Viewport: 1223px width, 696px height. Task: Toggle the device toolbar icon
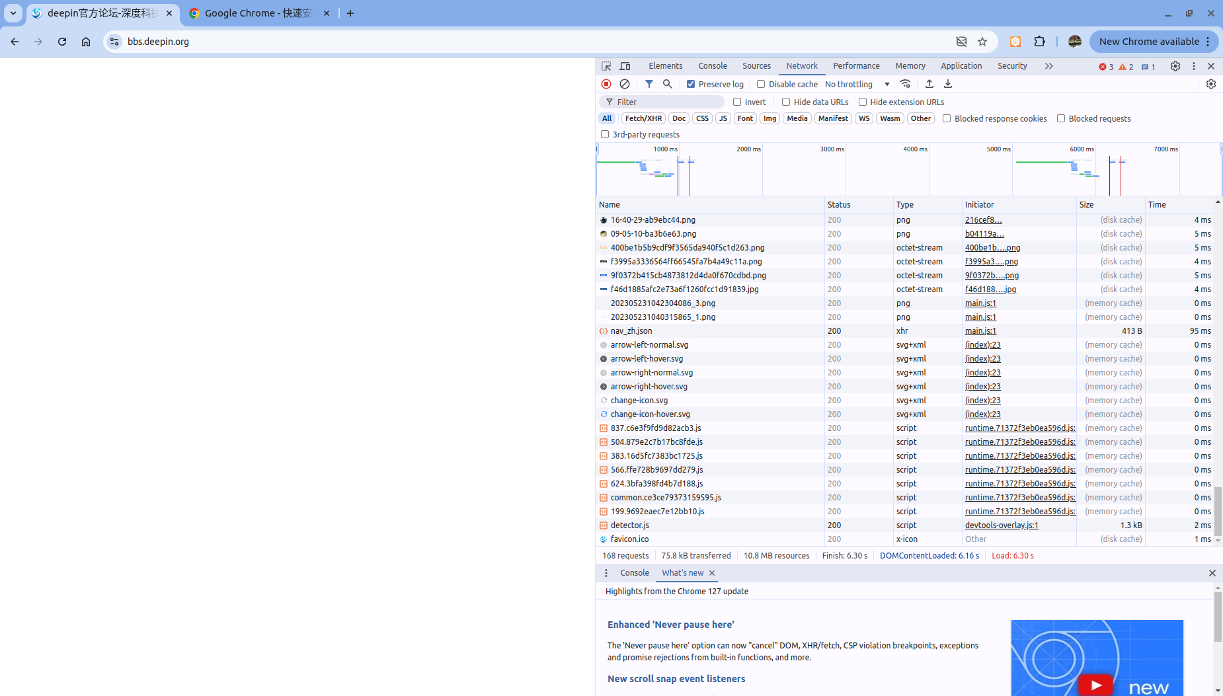point(625,66)
